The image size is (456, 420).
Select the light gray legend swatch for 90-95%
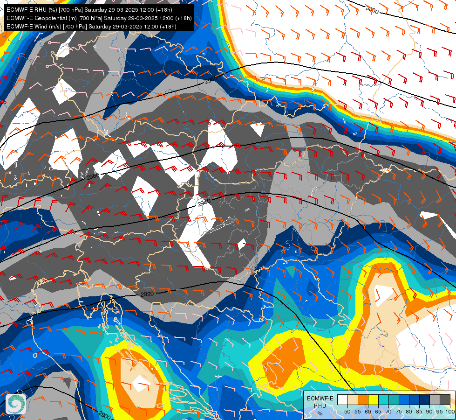tap(435, 399)
